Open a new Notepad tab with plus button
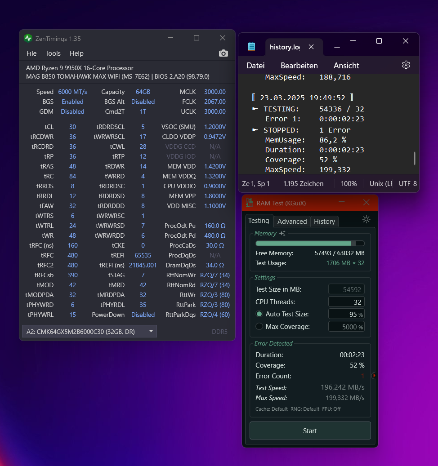 [337, 46]
